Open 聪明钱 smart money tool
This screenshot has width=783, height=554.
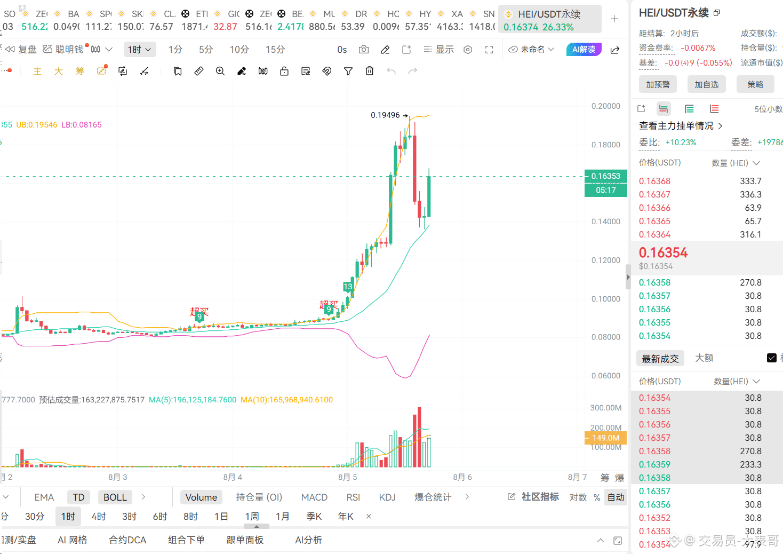(63, 50)
